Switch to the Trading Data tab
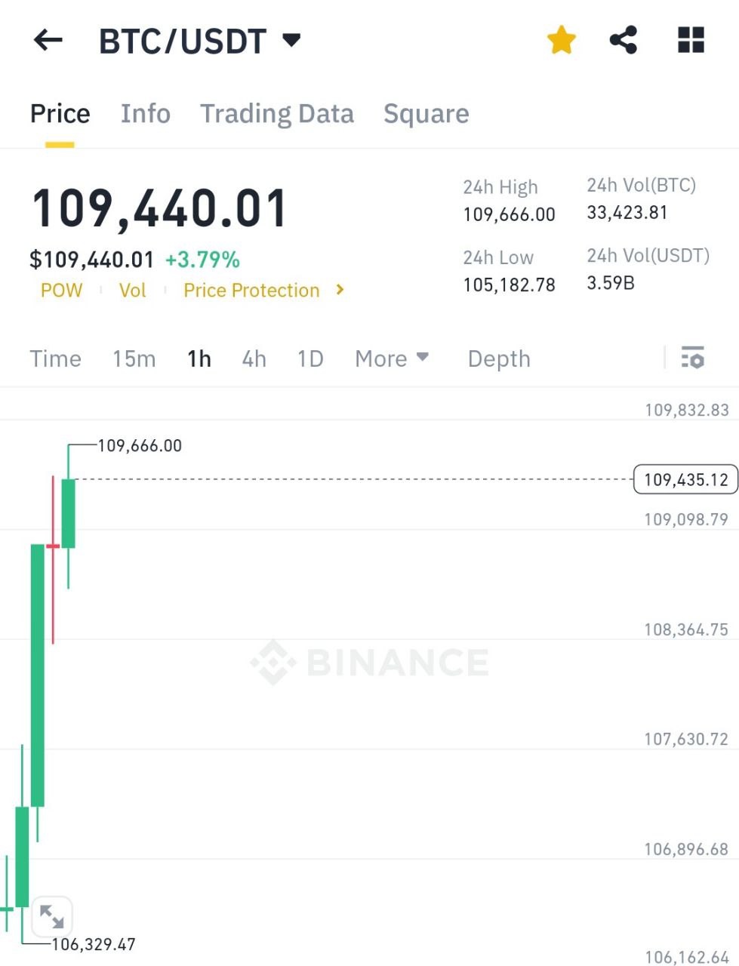The width and height of the screenshot is (739, 966). click(277, 114)
